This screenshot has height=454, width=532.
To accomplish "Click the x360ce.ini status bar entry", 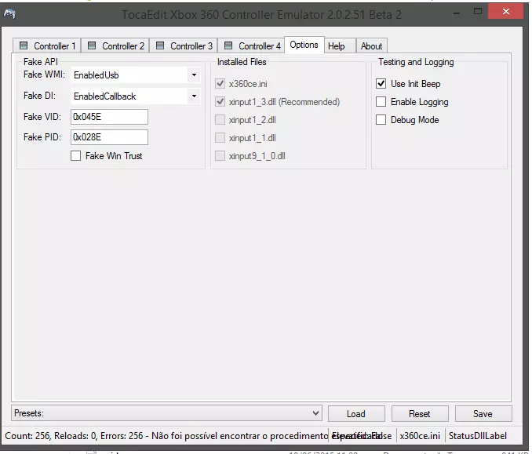I will (x=420, y=436).
